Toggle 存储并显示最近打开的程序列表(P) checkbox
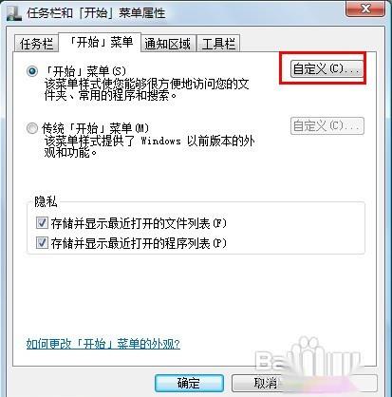392x397 pixels. tap(42, 243)
